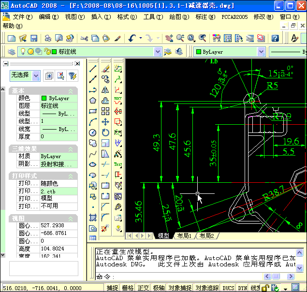Select the Pan hand tool
Screen dimensions: 307x292
coord(169,38)
